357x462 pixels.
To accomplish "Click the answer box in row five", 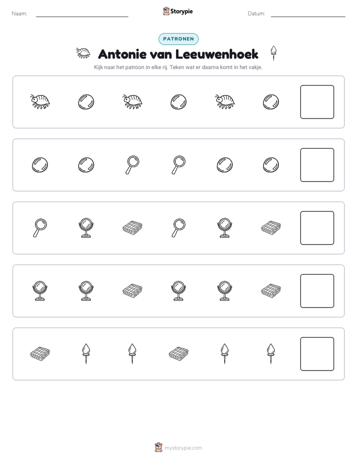I will (x=317, y=354).
